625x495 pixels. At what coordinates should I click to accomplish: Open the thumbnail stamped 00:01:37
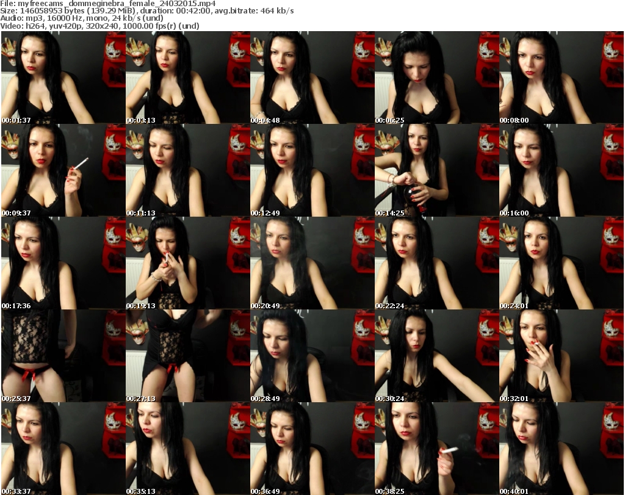click(x=63, y=78)
